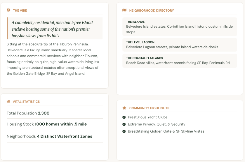The height and width of the screenshot is (162, 245).
Task: Click the check icon next to Extreme Privacy
Action: tap(124, 124)
